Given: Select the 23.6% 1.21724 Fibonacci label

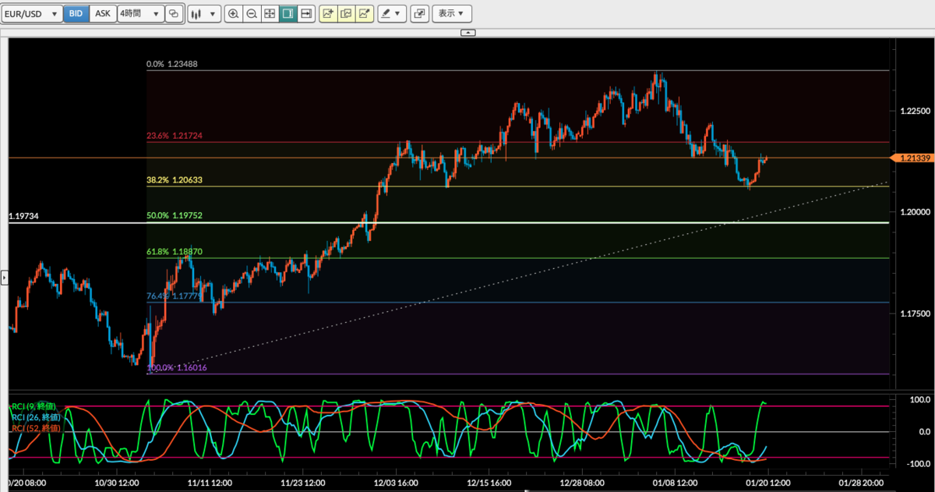Looking at the screenshot, I should 175,136.
